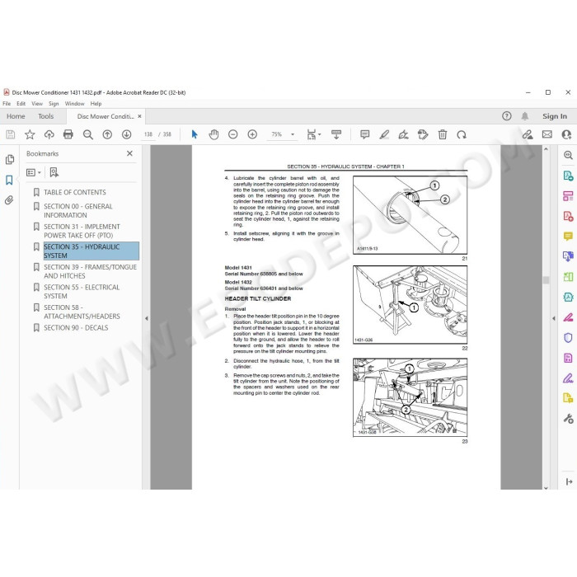Open the bookmarks options dropdown
This screenshot has height=577, width=577.
click(34, 172)
